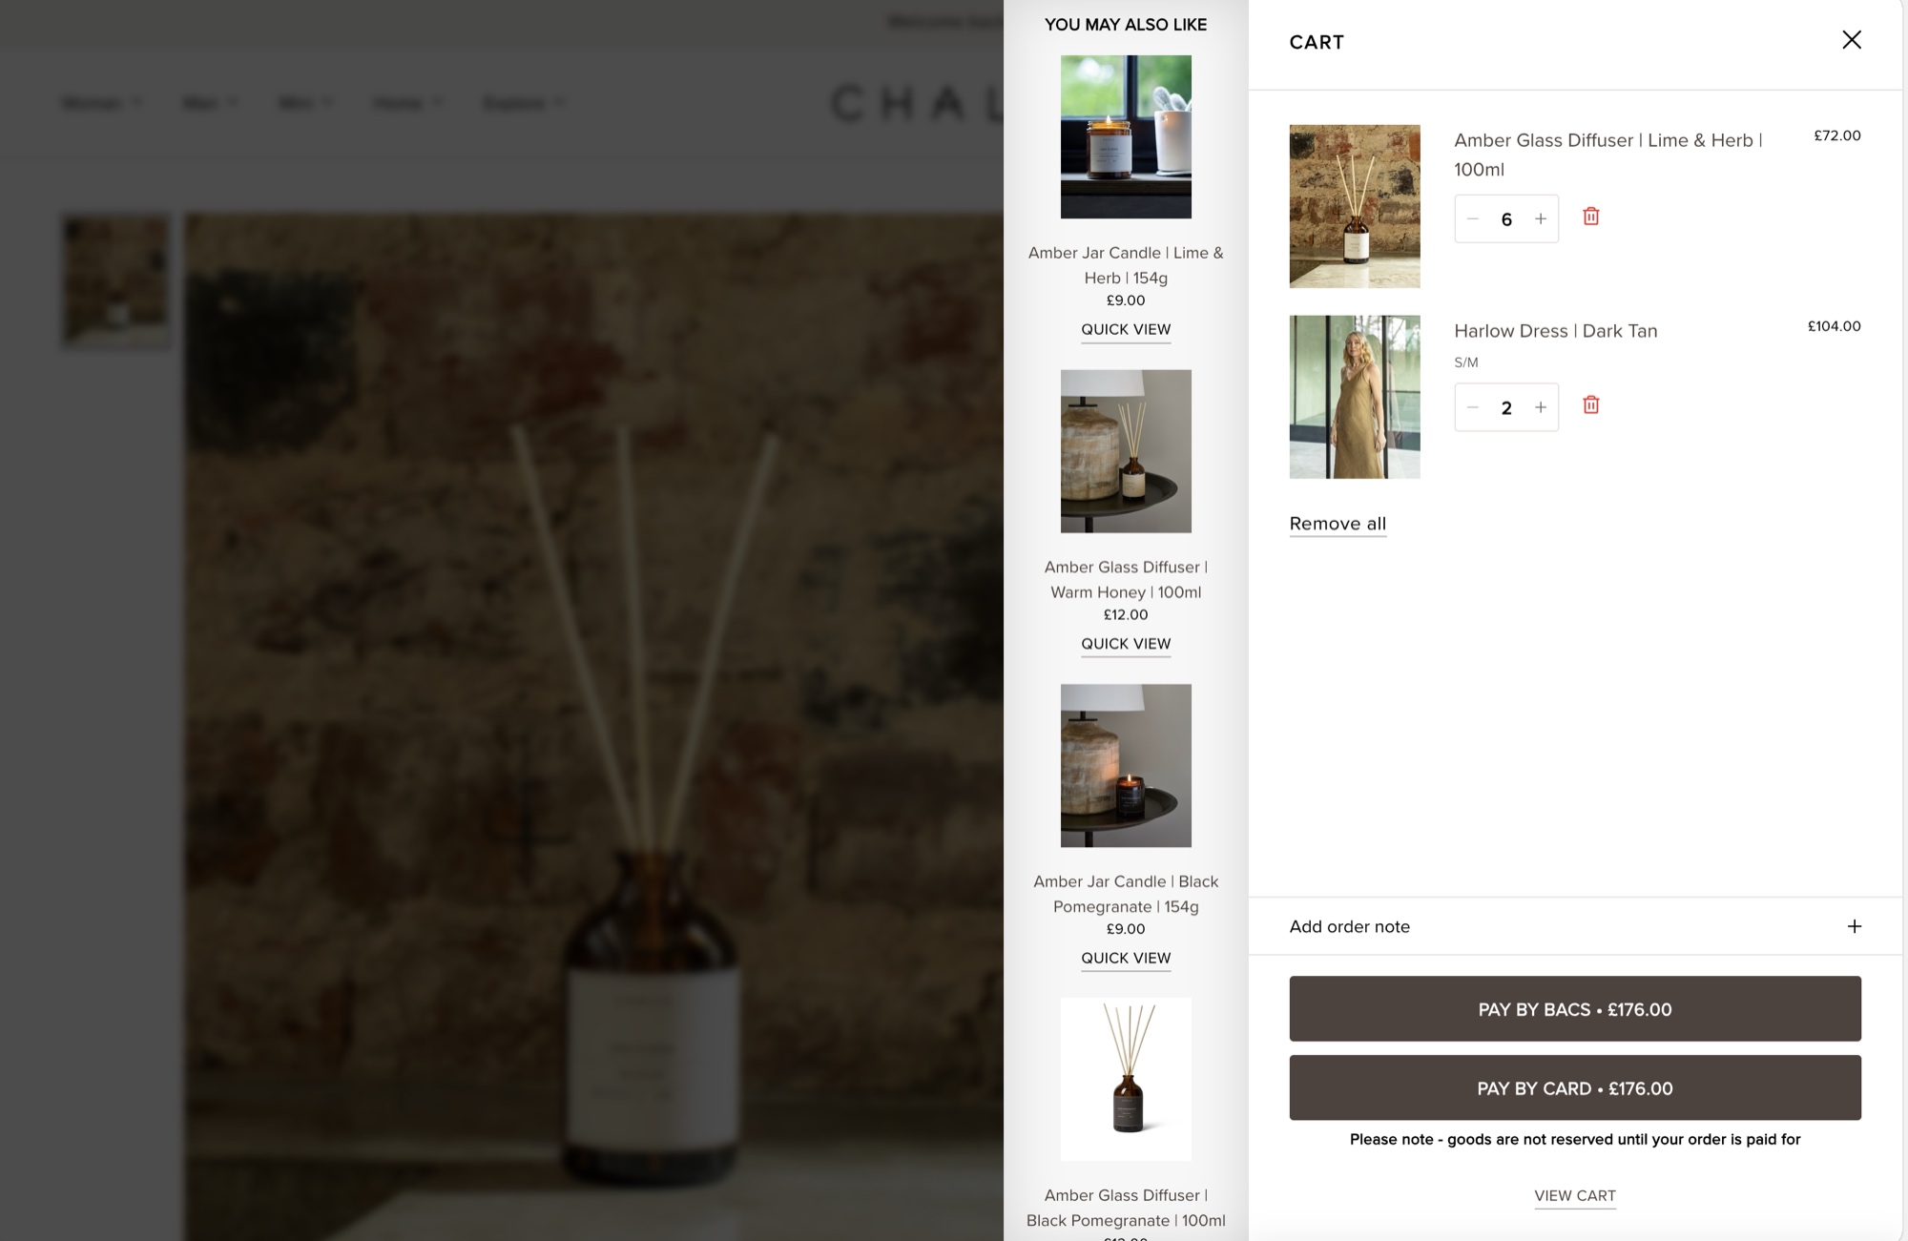Open the View Cart link

pos(1575,1196)
